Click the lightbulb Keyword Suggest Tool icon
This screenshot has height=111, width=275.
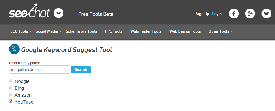(14, 49)
